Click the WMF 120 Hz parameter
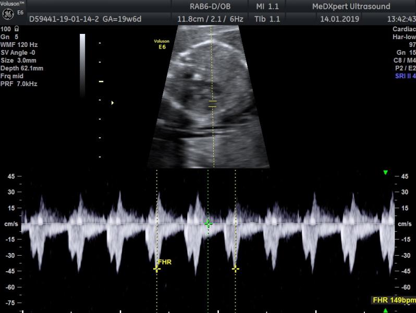Screen dimensions: 416x313 [19, 44]
